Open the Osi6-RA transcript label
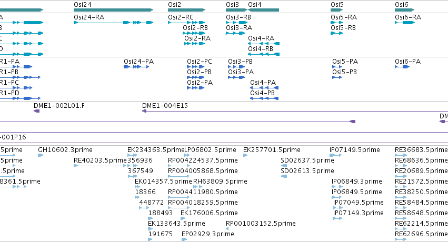The image size is (448, 242). (x=408, y=17)
